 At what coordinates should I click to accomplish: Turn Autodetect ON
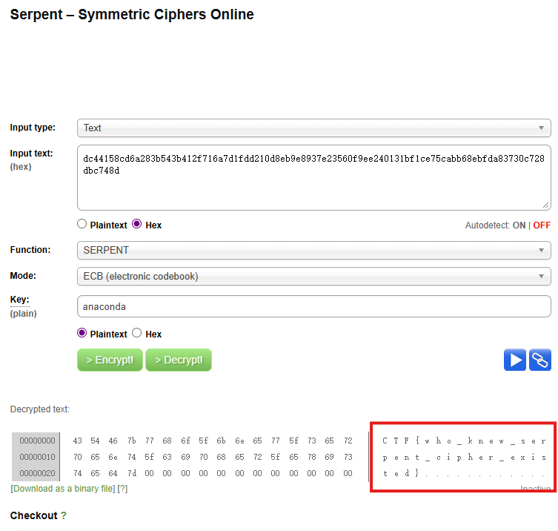519,225
